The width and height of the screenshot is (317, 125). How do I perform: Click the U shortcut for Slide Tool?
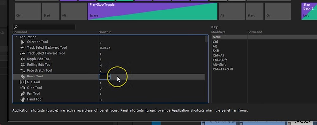[100, 89]
